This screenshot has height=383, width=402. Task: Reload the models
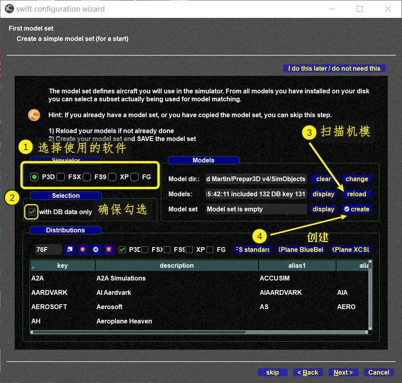click(357, 194)
